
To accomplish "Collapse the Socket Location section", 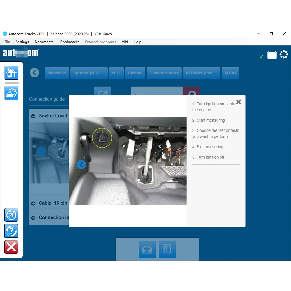I will pos(33,116).
